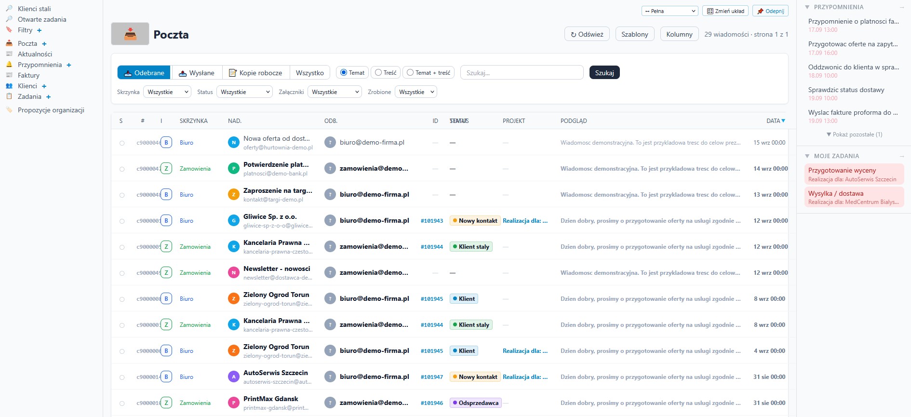
Task: Click the bell icon beside Przypomnienia
Action: (9, 65)
